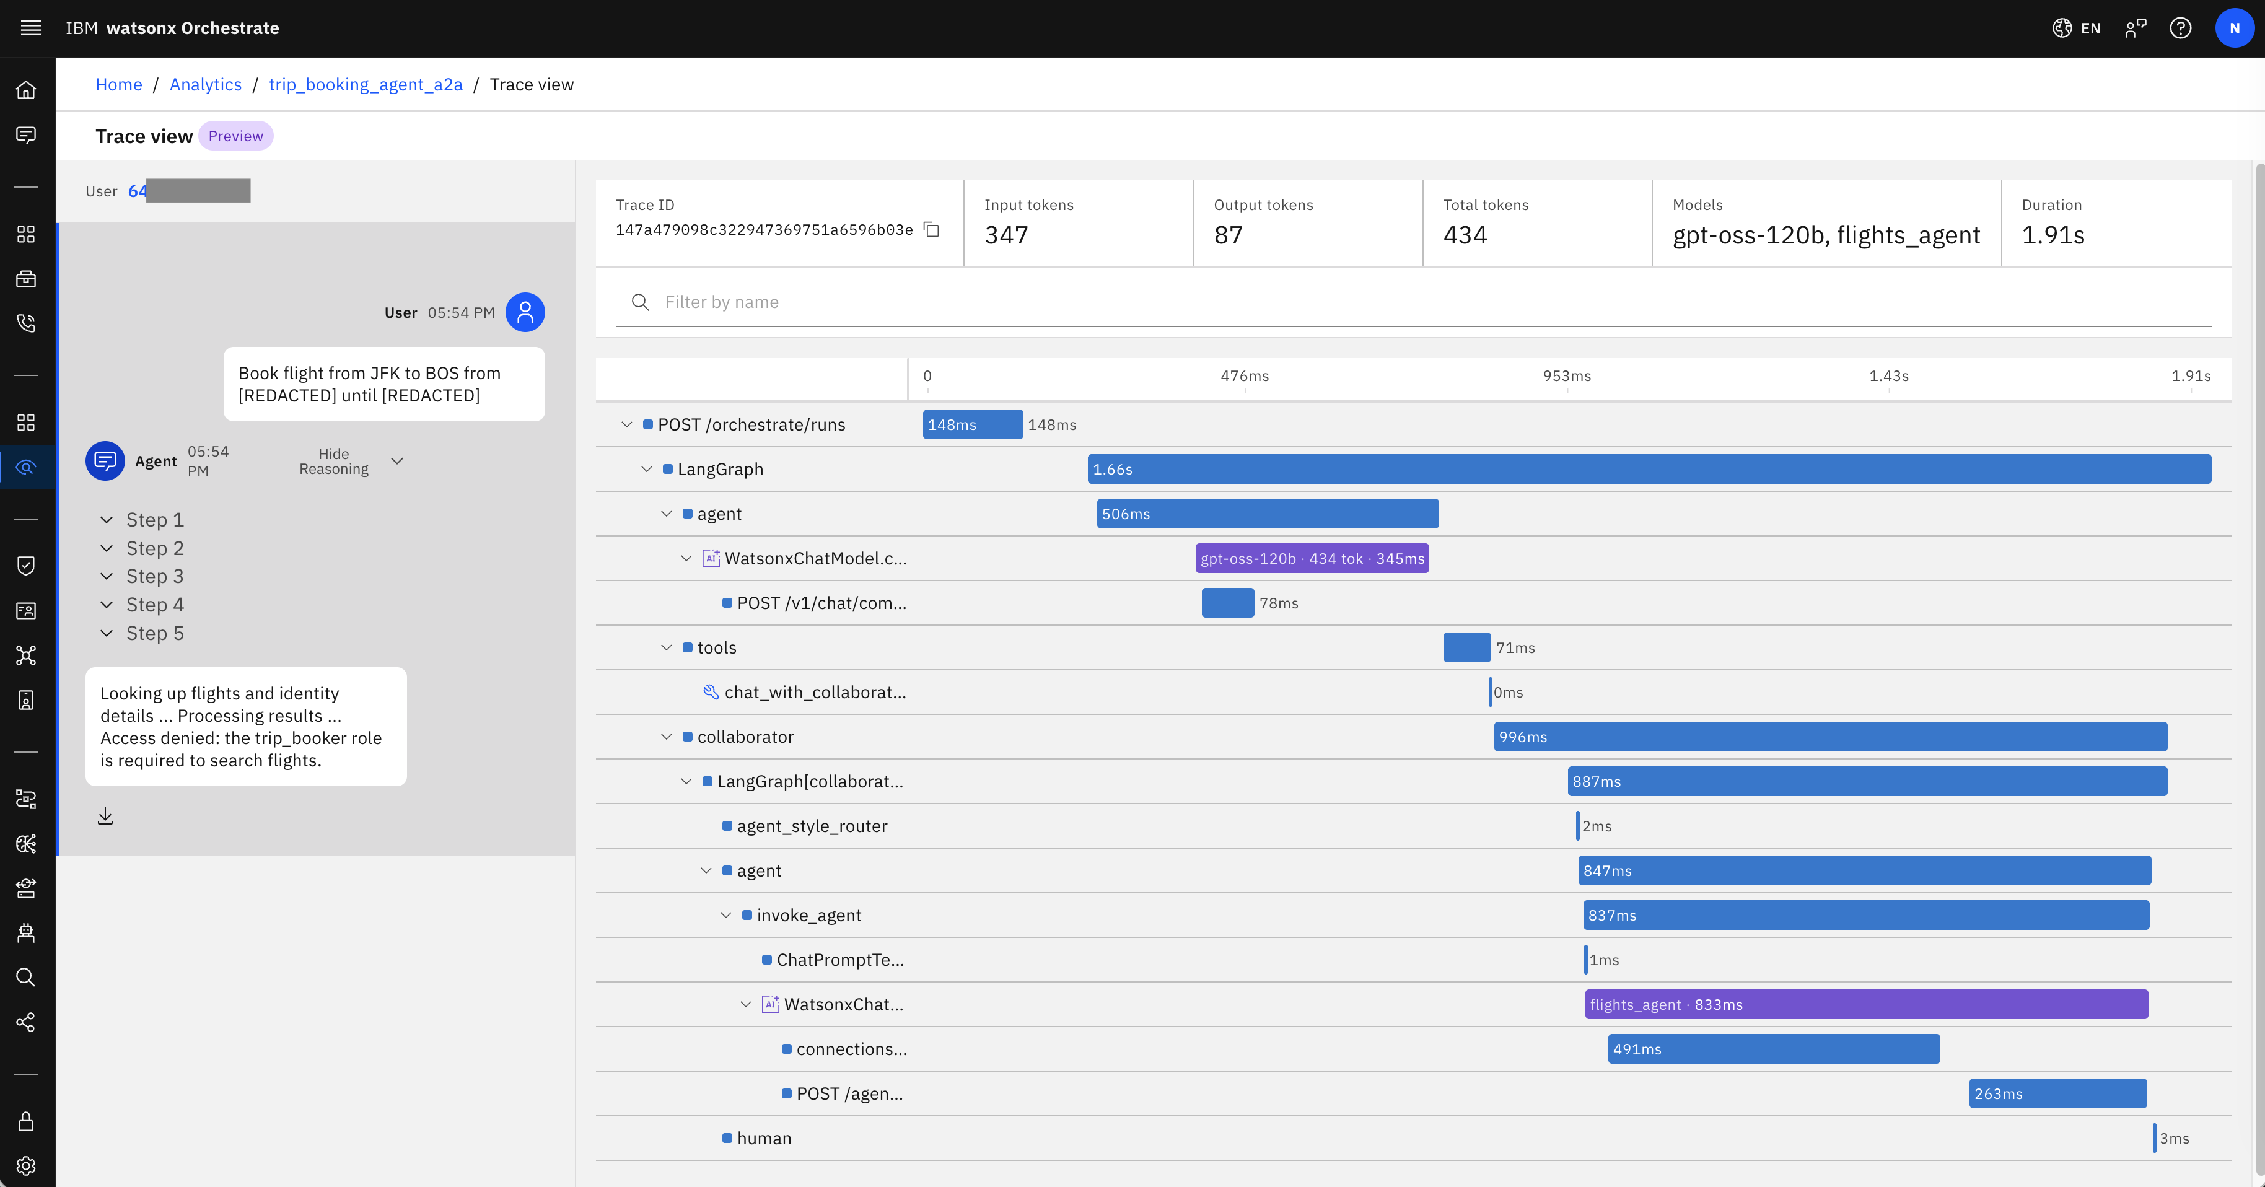Open the phone voice icon in sidebar

[27, 323]
